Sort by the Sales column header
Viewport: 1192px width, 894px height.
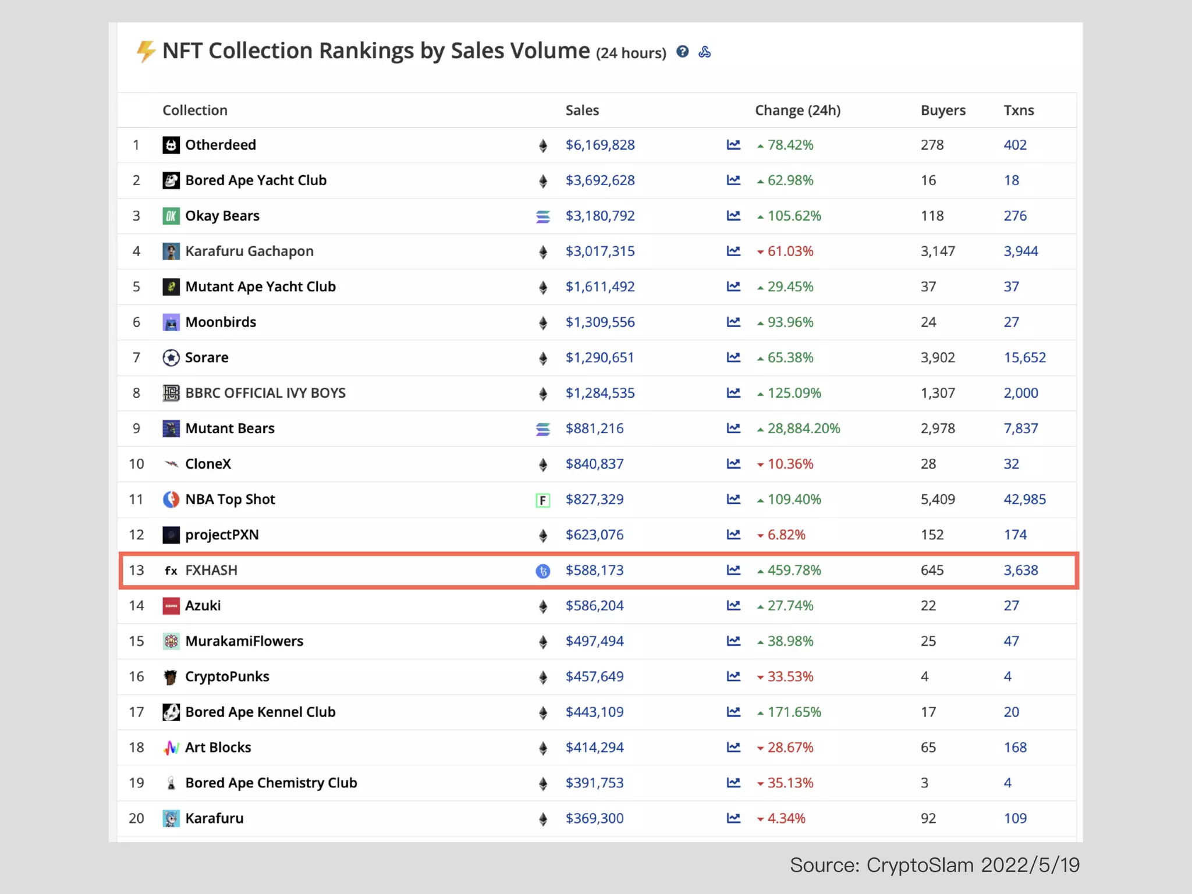[x=582, y=111]
